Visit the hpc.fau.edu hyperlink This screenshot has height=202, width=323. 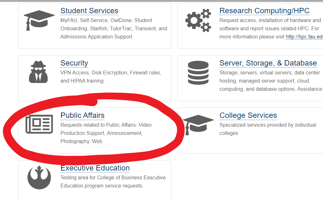[x=304, y=37]
